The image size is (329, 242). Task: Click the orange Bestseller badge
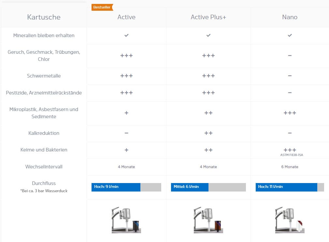click(x=102, y=7)
